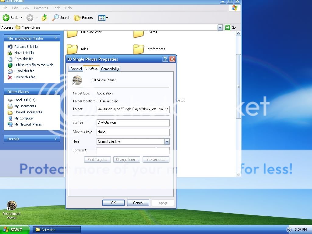This screenshot has width=312, height=234.
Task: Toggle the Folders pane
Action: 83,18
